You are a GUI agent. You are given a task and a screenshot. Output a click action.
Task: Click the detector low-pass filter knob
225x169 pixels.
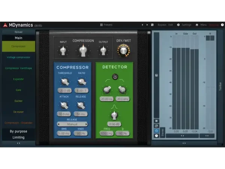pyautogui.click(x=122, y=89)
